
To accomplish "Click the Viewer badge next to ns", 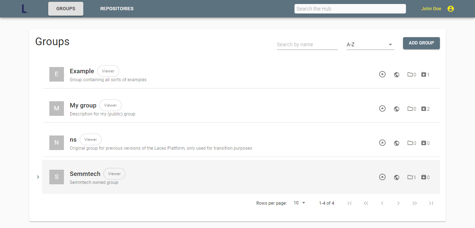I will [x=91, y=139].
